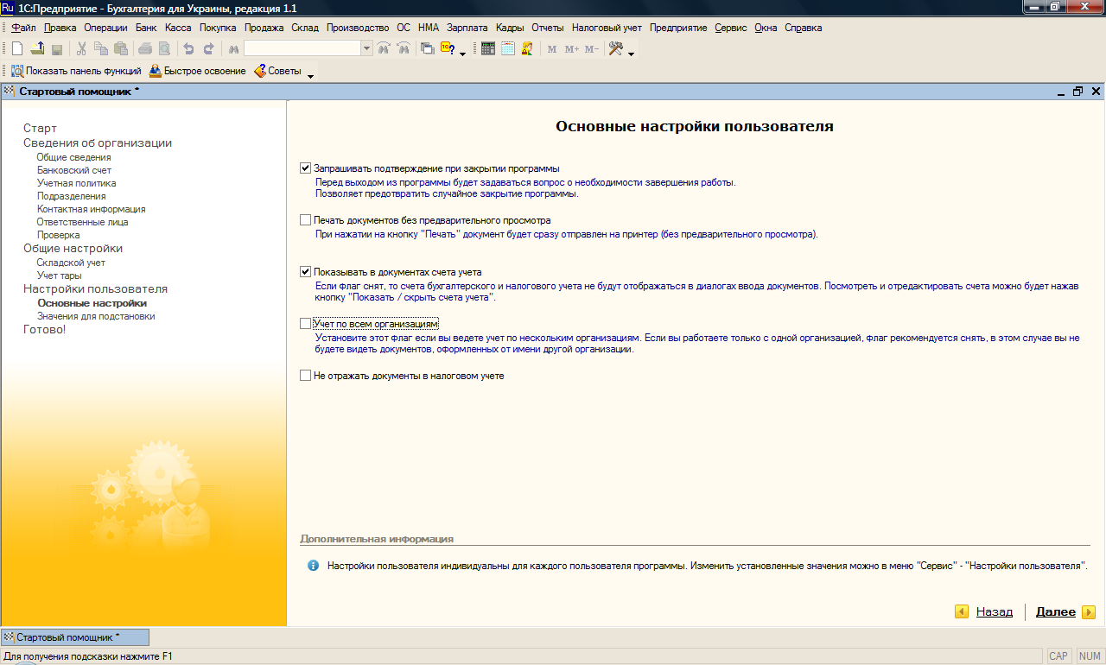Select Значения для подстановки step
This screenshot has width=1106, height=665.
[96, 316]
